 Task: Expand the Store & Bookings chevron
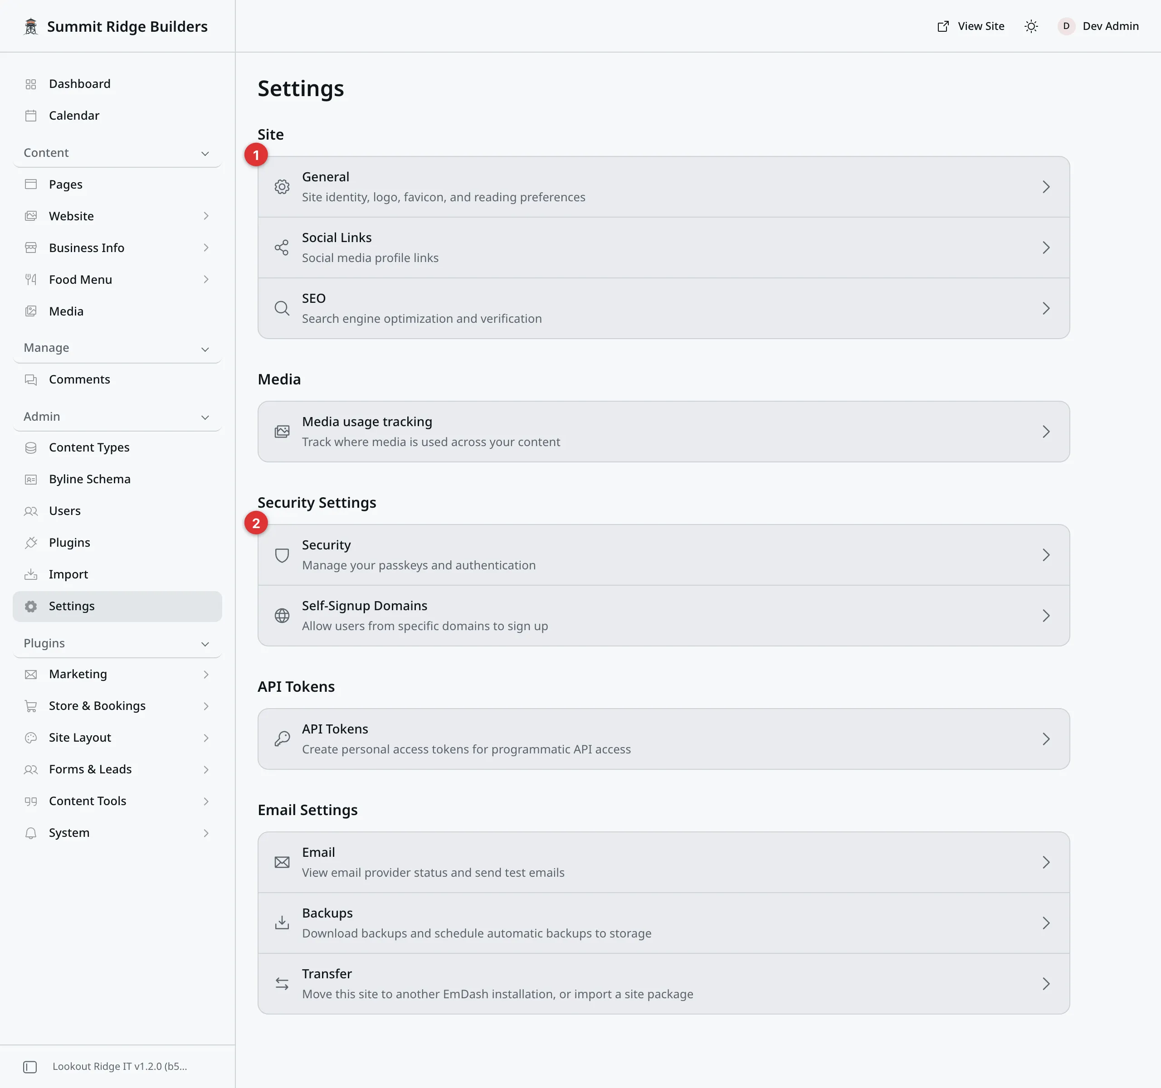click(x=205, y=706)
